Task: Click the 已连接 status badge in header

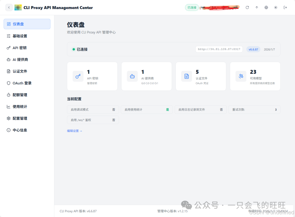Action: click(192, 8)
